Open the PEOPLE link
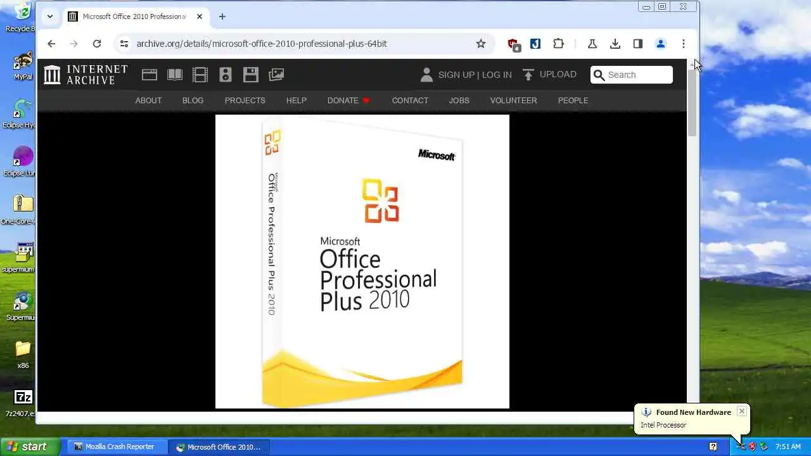811x456 pixels. pyautogui.click(x=573, y=100)
